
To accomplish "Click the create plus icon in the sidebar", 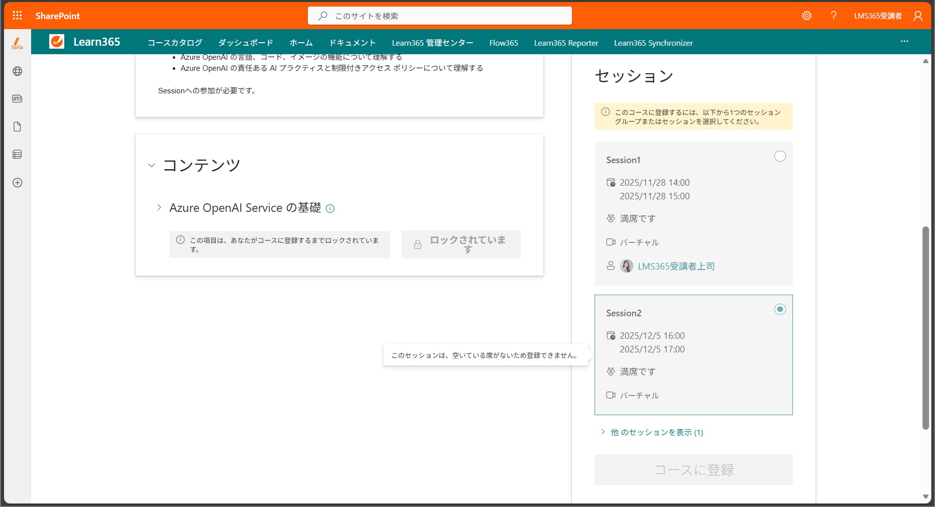I will click(17, 183).
